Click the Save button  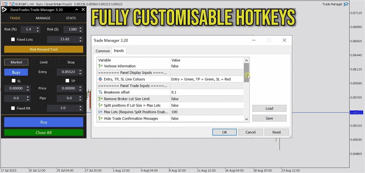click(x=269, y=118)
